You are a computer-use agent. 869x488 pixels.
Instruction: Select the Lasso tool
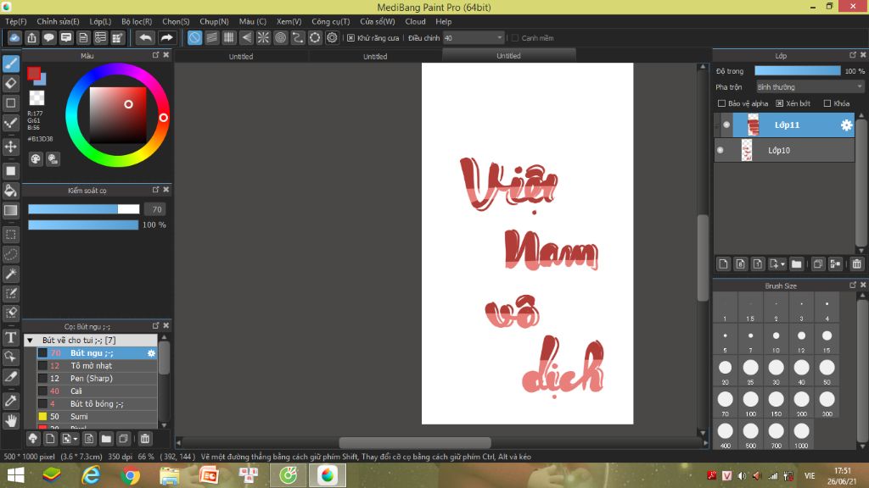pyautogui.click(x=10, y=254)
